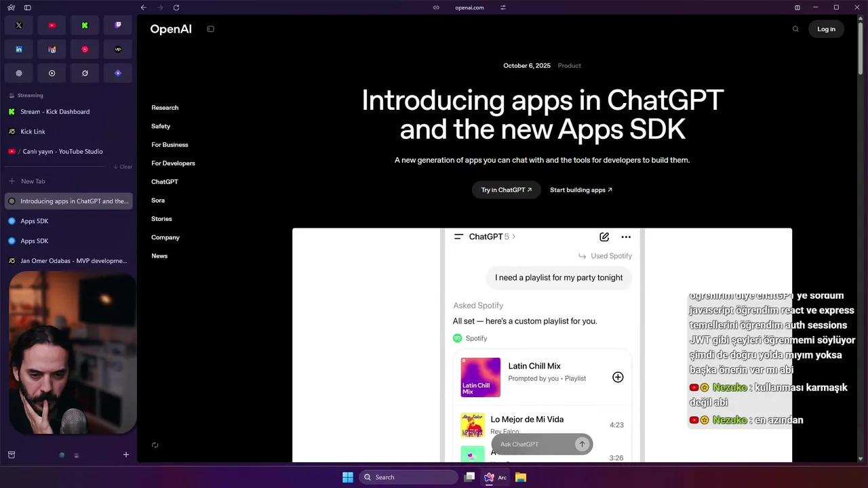Open Research menu item
Image resolution: width=868 pixels, height=488 pixels.
click(165, 108)
